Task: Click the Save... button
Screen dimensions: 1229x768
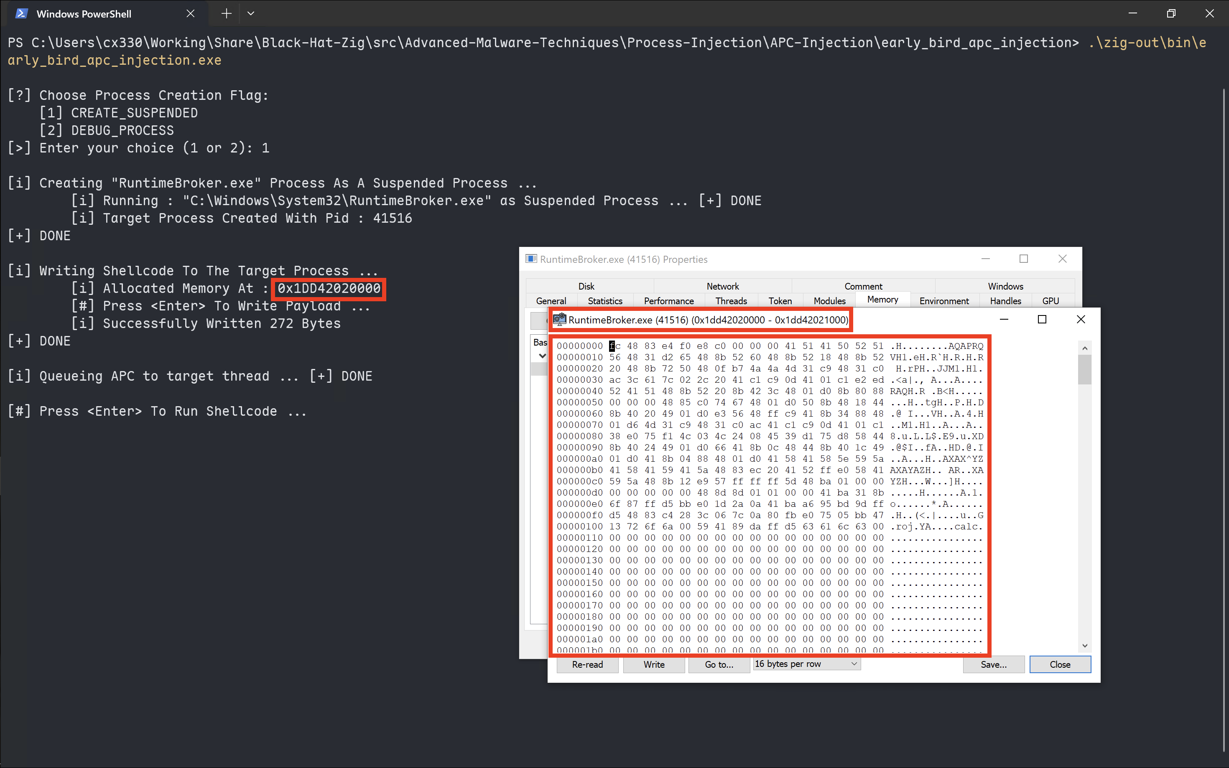Action: [993, 664]
